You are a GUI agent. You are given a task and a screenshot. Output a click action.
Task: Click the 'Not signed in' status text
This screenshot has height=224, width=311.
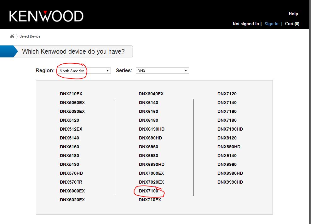pyautogui.click(x=246, y=24)
